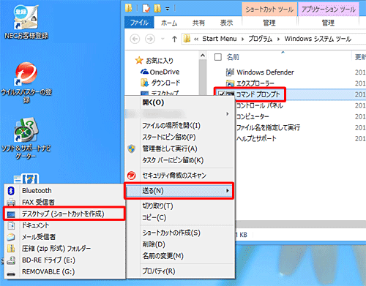
Task: Select the ファイル名を指定して実行 file row
Action: click(300, 127)
